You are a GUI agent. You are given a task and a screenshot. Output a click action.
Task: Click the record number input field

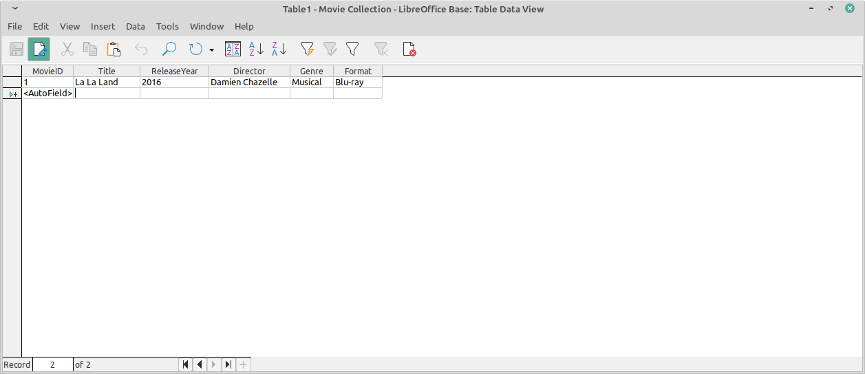(52, 364)
